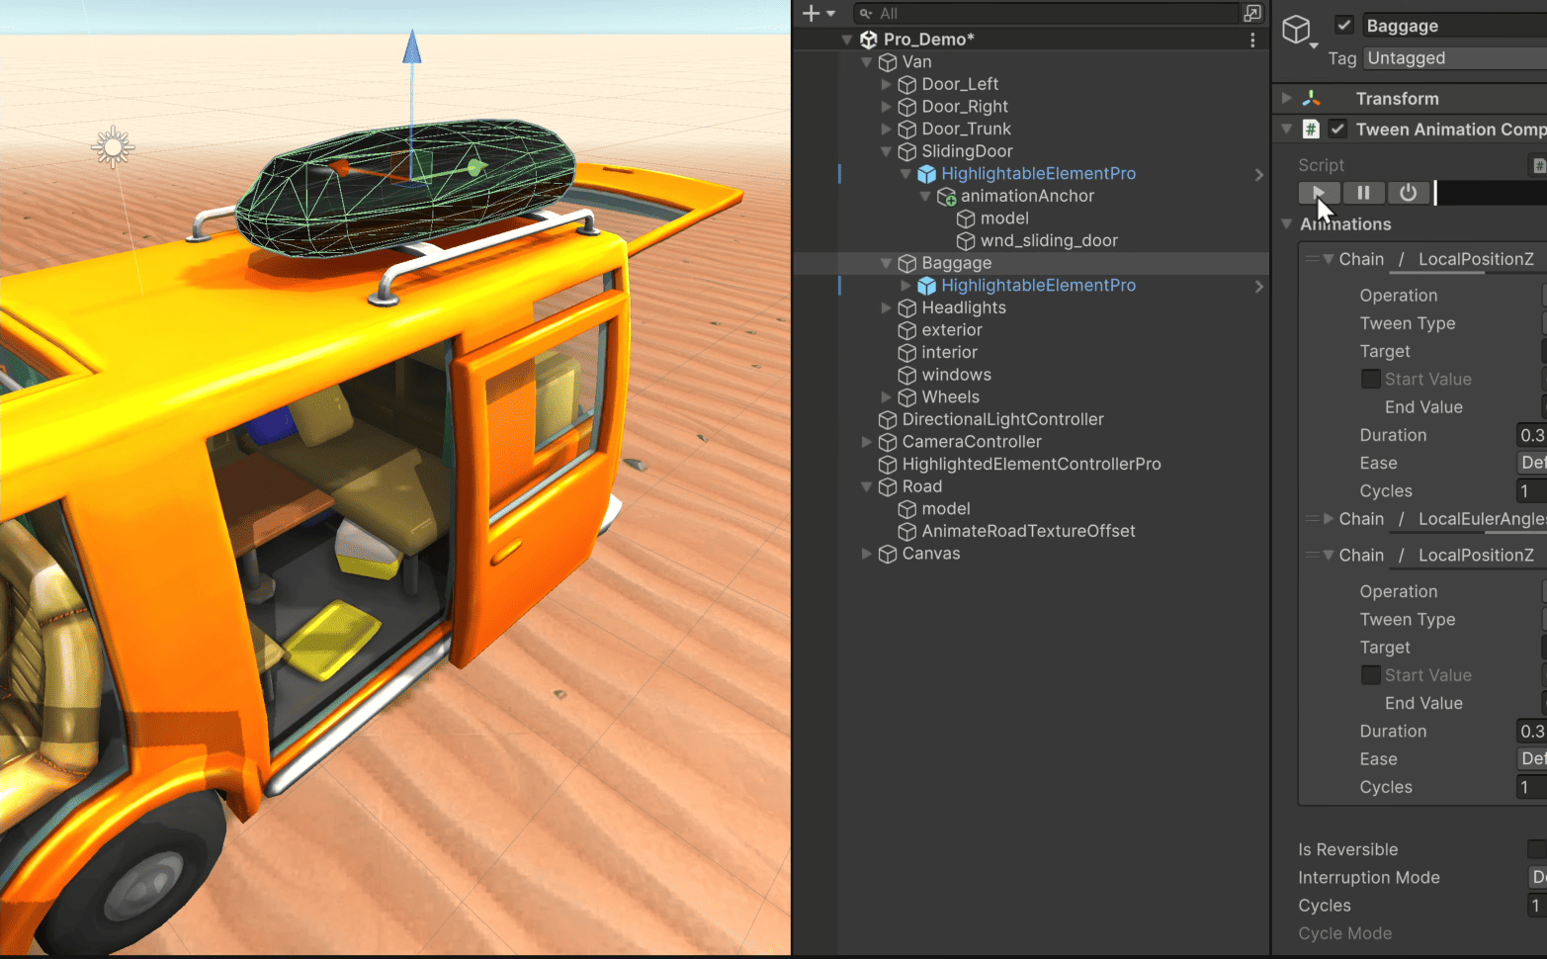The width and height of the screenshot is (1547, 959).
Task: Expand the Door_Left tree item
Action: (887, 85)
